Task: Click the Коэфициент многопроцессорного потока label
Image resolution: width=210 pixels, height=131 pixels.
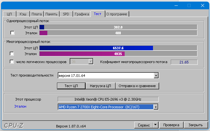Action: pyautogui.click(x=134, y=62)
